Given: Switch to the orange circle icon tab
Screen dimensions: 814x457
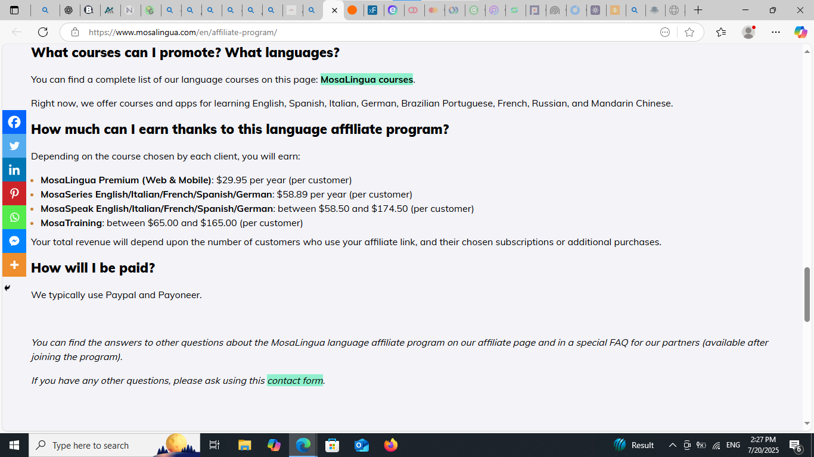Looking at the screenshot, I should [x=353, y=10].
